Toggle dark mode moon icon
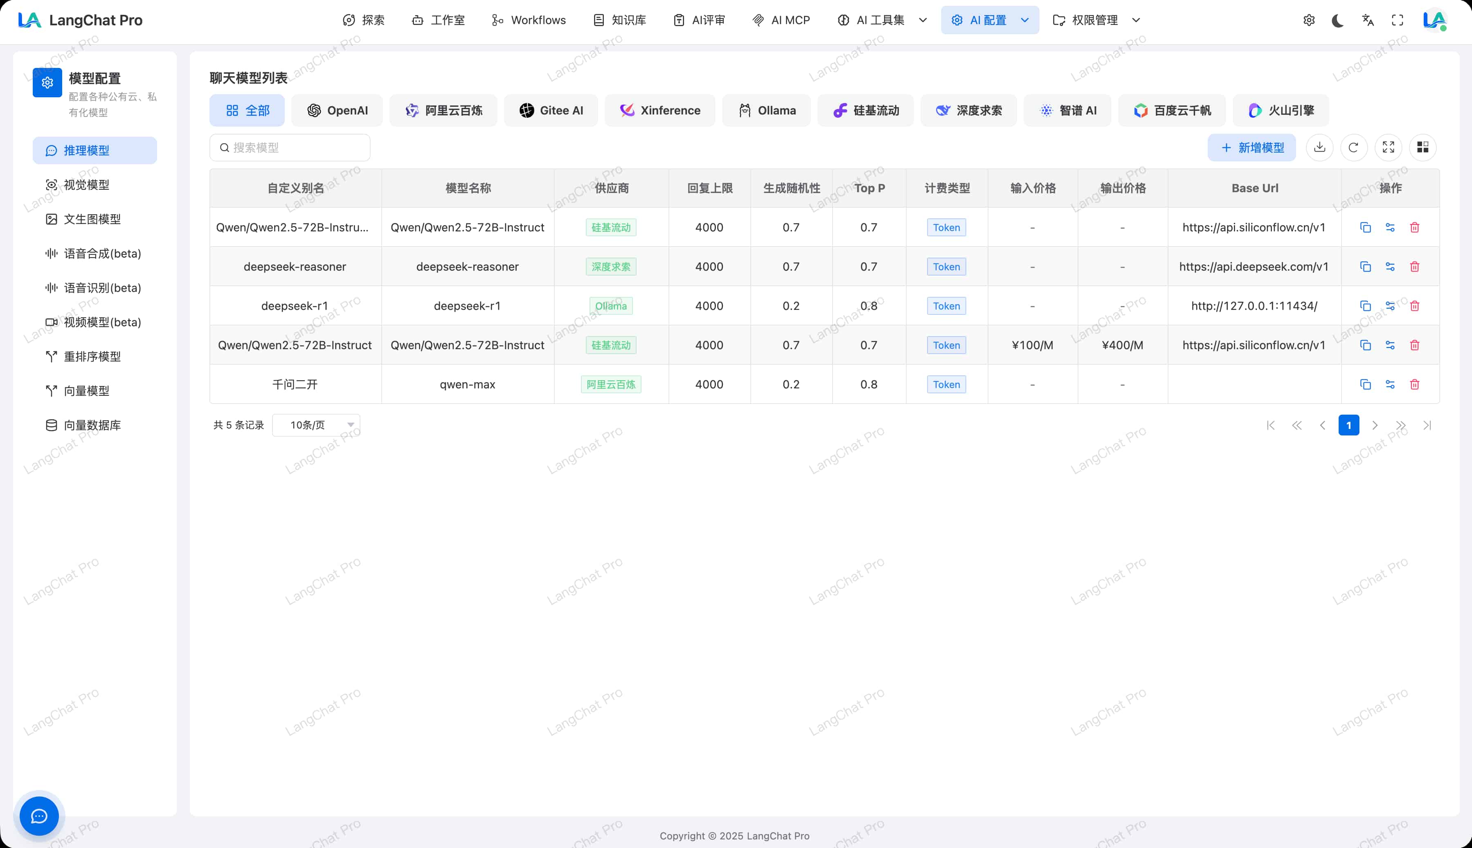 coord(1338,20)
